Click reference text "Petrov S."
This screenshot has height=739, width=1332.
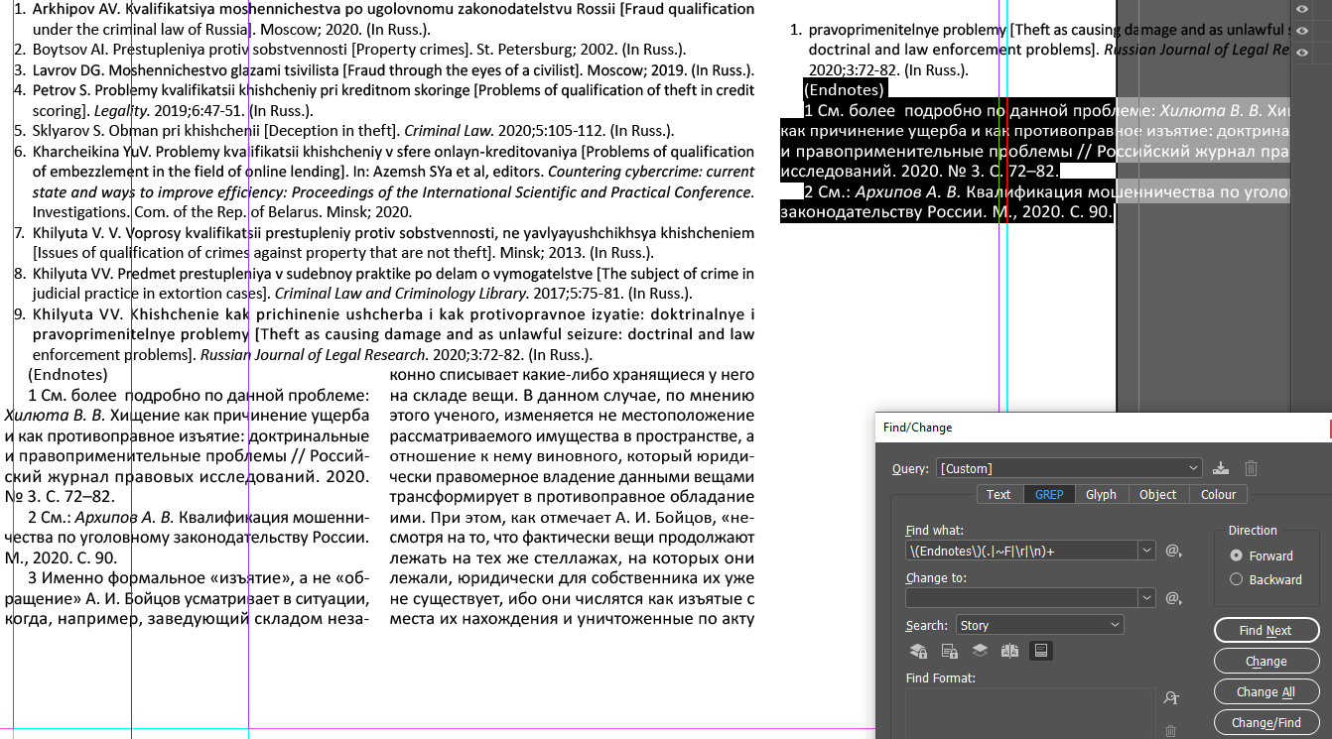[62, 90]
